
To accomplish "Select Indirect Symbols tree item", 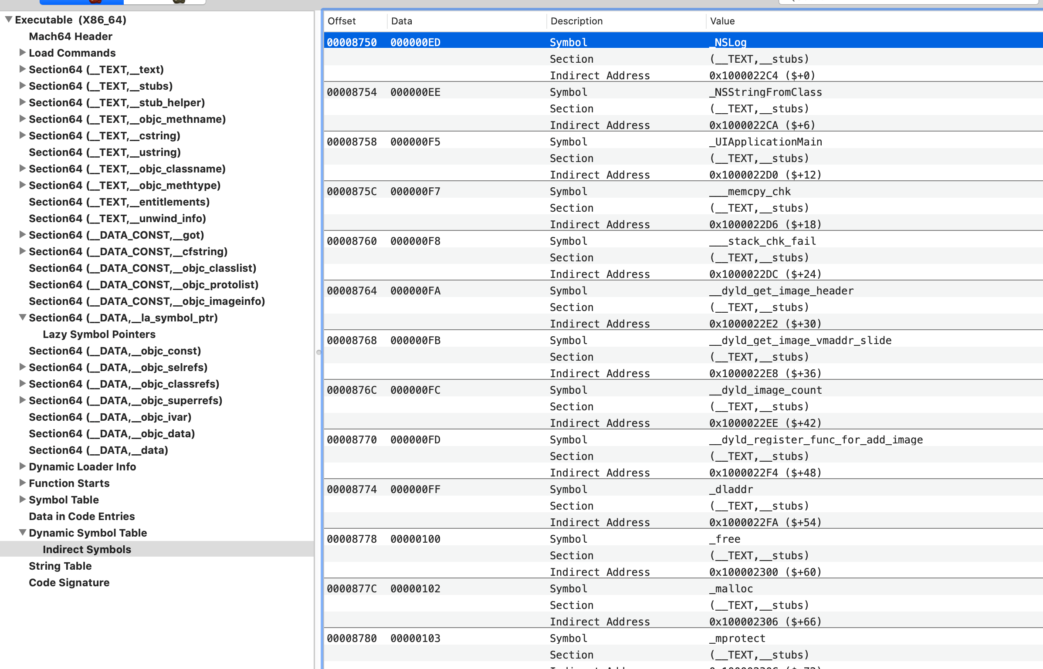I will pos(87,550).
